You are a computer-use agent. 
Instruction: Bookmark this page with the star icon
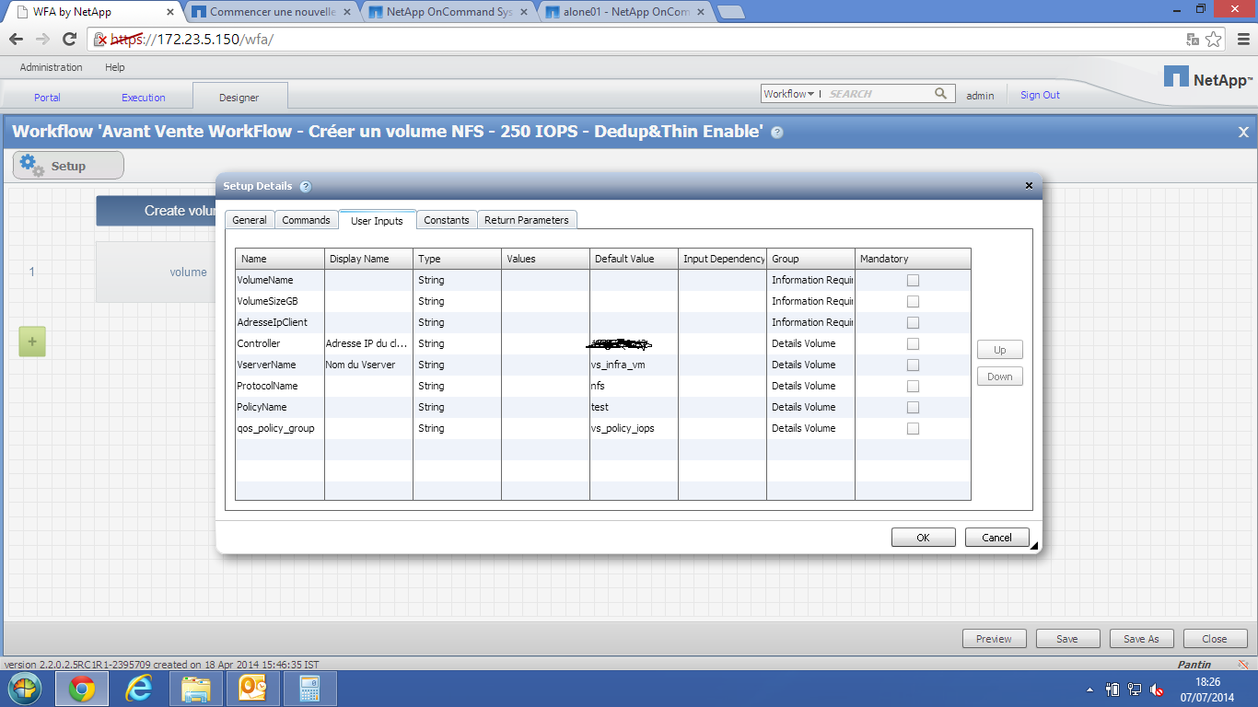point(1214,39)
